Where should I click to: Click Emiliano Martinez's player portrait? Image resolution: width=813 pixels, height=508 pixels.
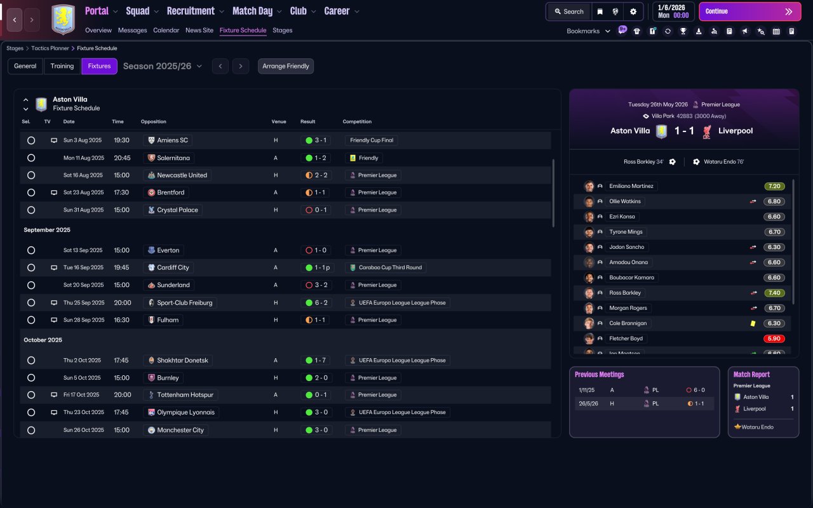tap(589, 186)
